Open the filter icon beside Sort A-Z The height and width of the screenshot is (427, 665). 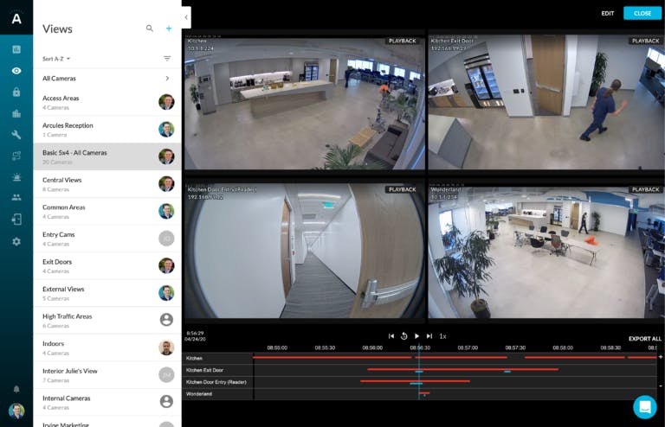[167, 59]
